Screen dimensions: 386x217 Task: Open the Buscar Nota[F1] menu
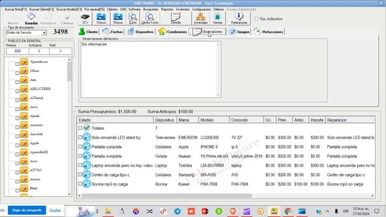pyautogui.click(x=16, y=10)
